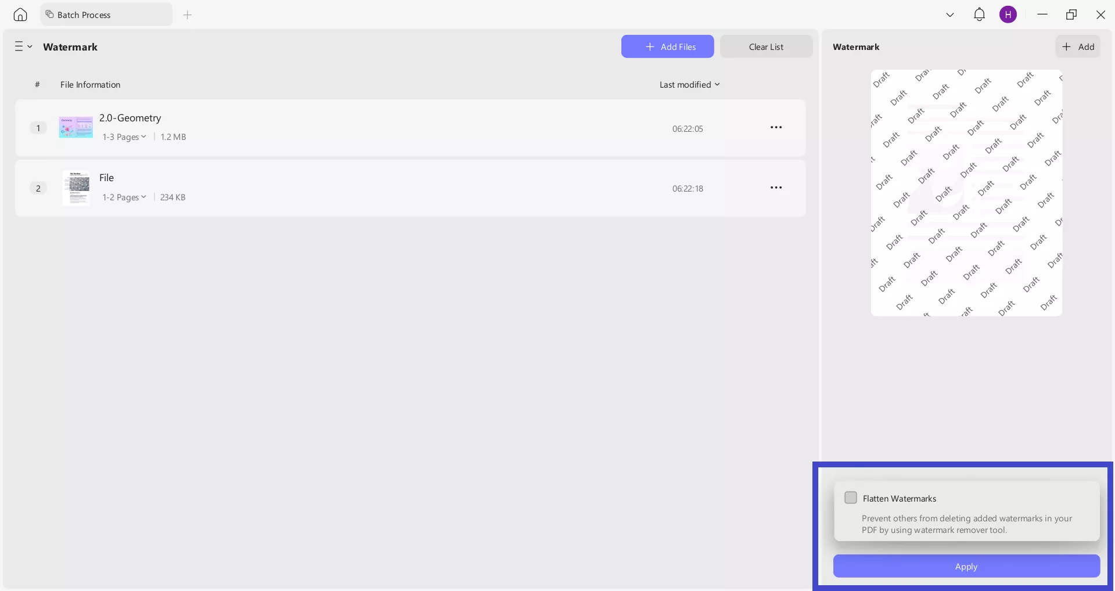1115x591 pixels.
Task: Restore down the application window
Action: click(1071, 15)
